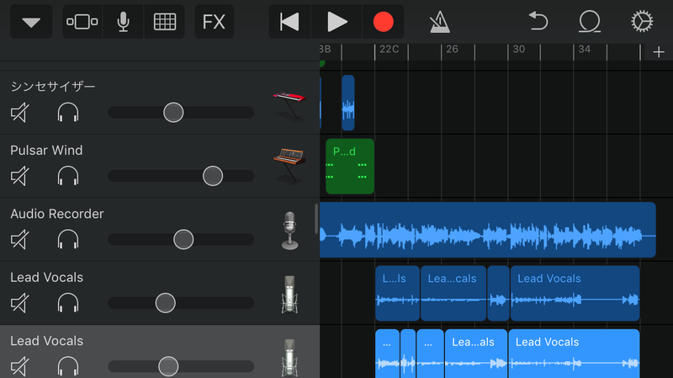The height and width of the screenshot is (378, 673).
Task: Select the long Audio Recorder region
Action: pyautogui.click(x=488, y=230)
